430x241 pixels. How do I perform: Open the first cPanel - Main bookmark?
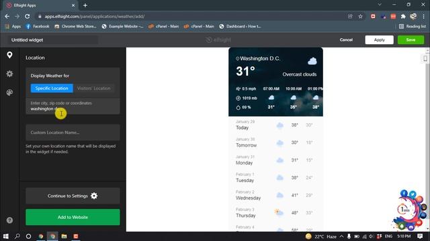(x=164, y=26)
